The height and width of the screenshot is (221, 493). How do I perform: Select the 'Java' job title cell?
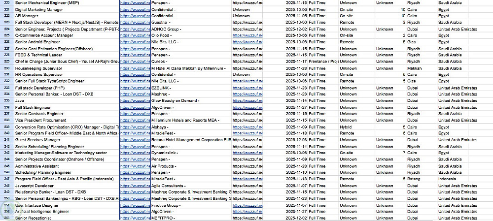click(67, 100)
